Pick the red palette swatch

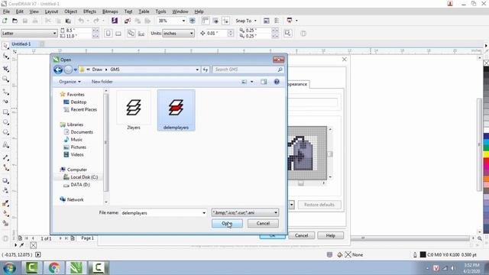(486, 161)
